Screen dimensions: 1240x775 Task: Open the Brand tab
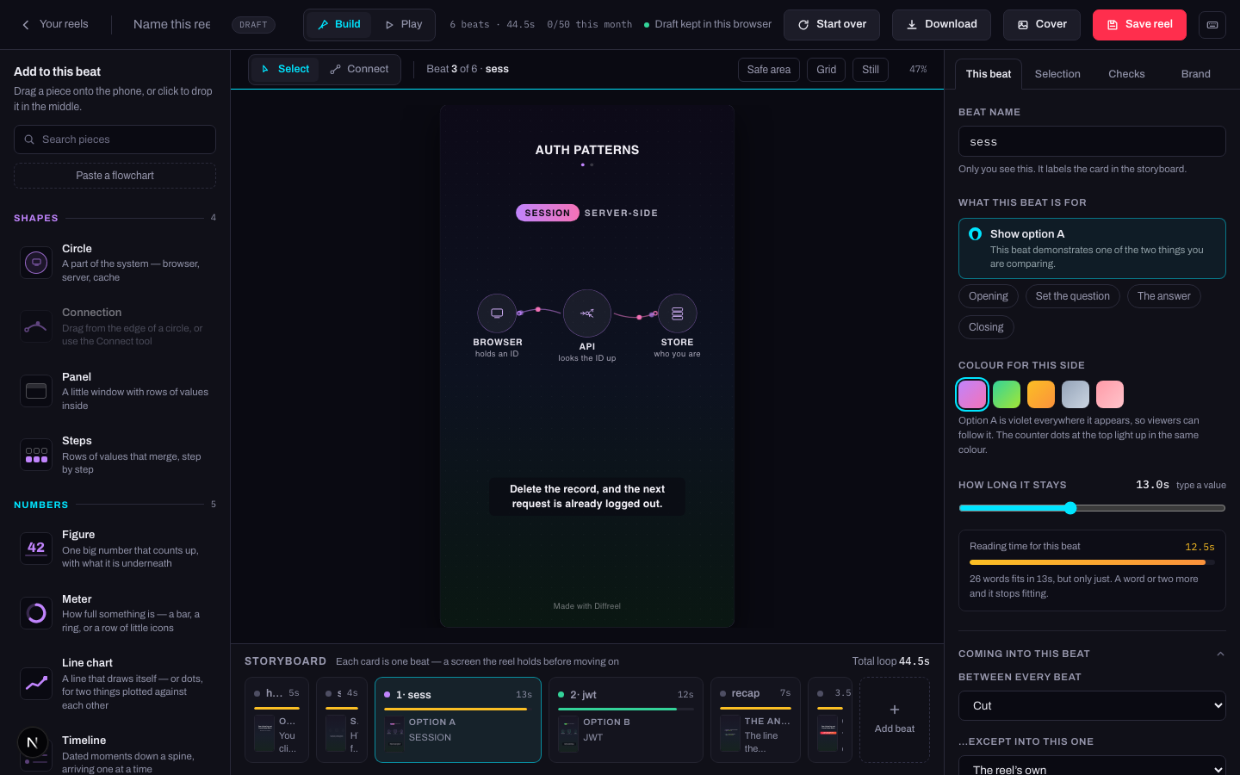1195,74
